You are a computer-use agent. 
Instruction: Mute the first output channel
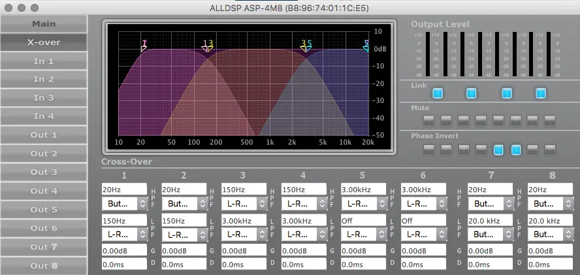(428, 121)
